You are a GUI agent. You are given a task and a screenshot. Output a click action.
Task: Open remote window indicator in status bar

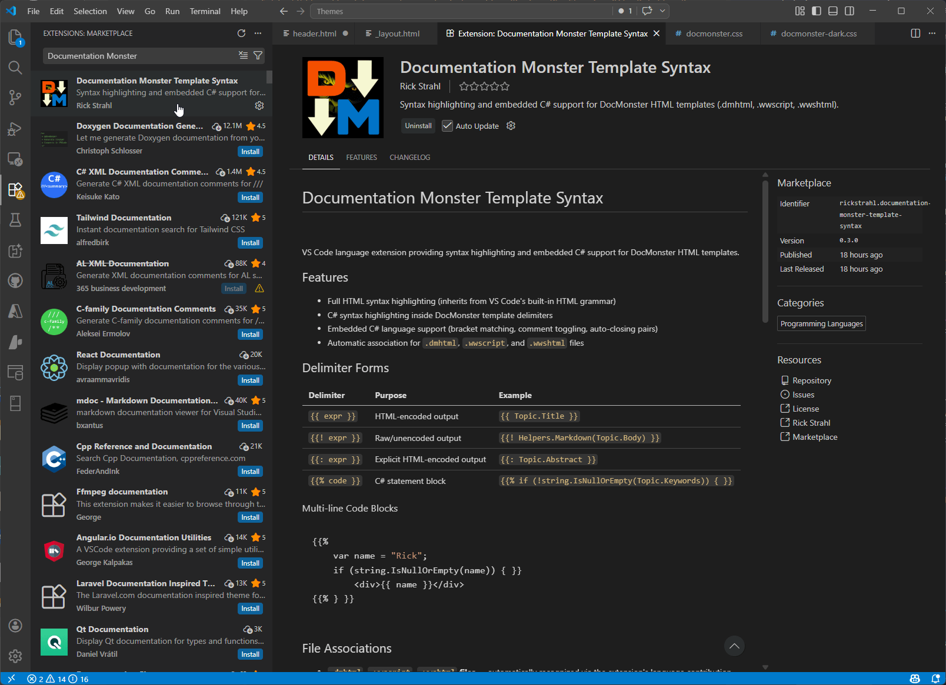[11, 679]
